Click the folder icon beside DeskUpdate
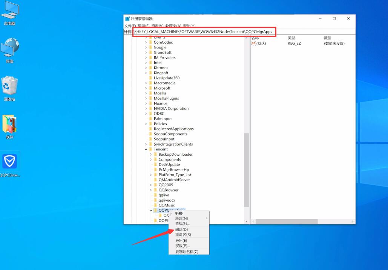The height and width of the screenshot is (270, 388). pos(155,164)
